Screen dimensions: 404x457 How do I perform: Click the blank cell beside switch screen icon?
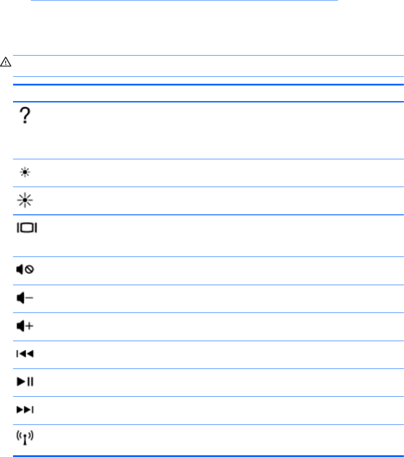[217, 236]
